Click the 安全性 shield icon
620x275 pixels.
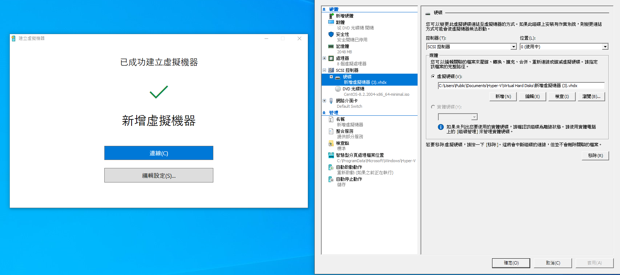tap(331, 34)
